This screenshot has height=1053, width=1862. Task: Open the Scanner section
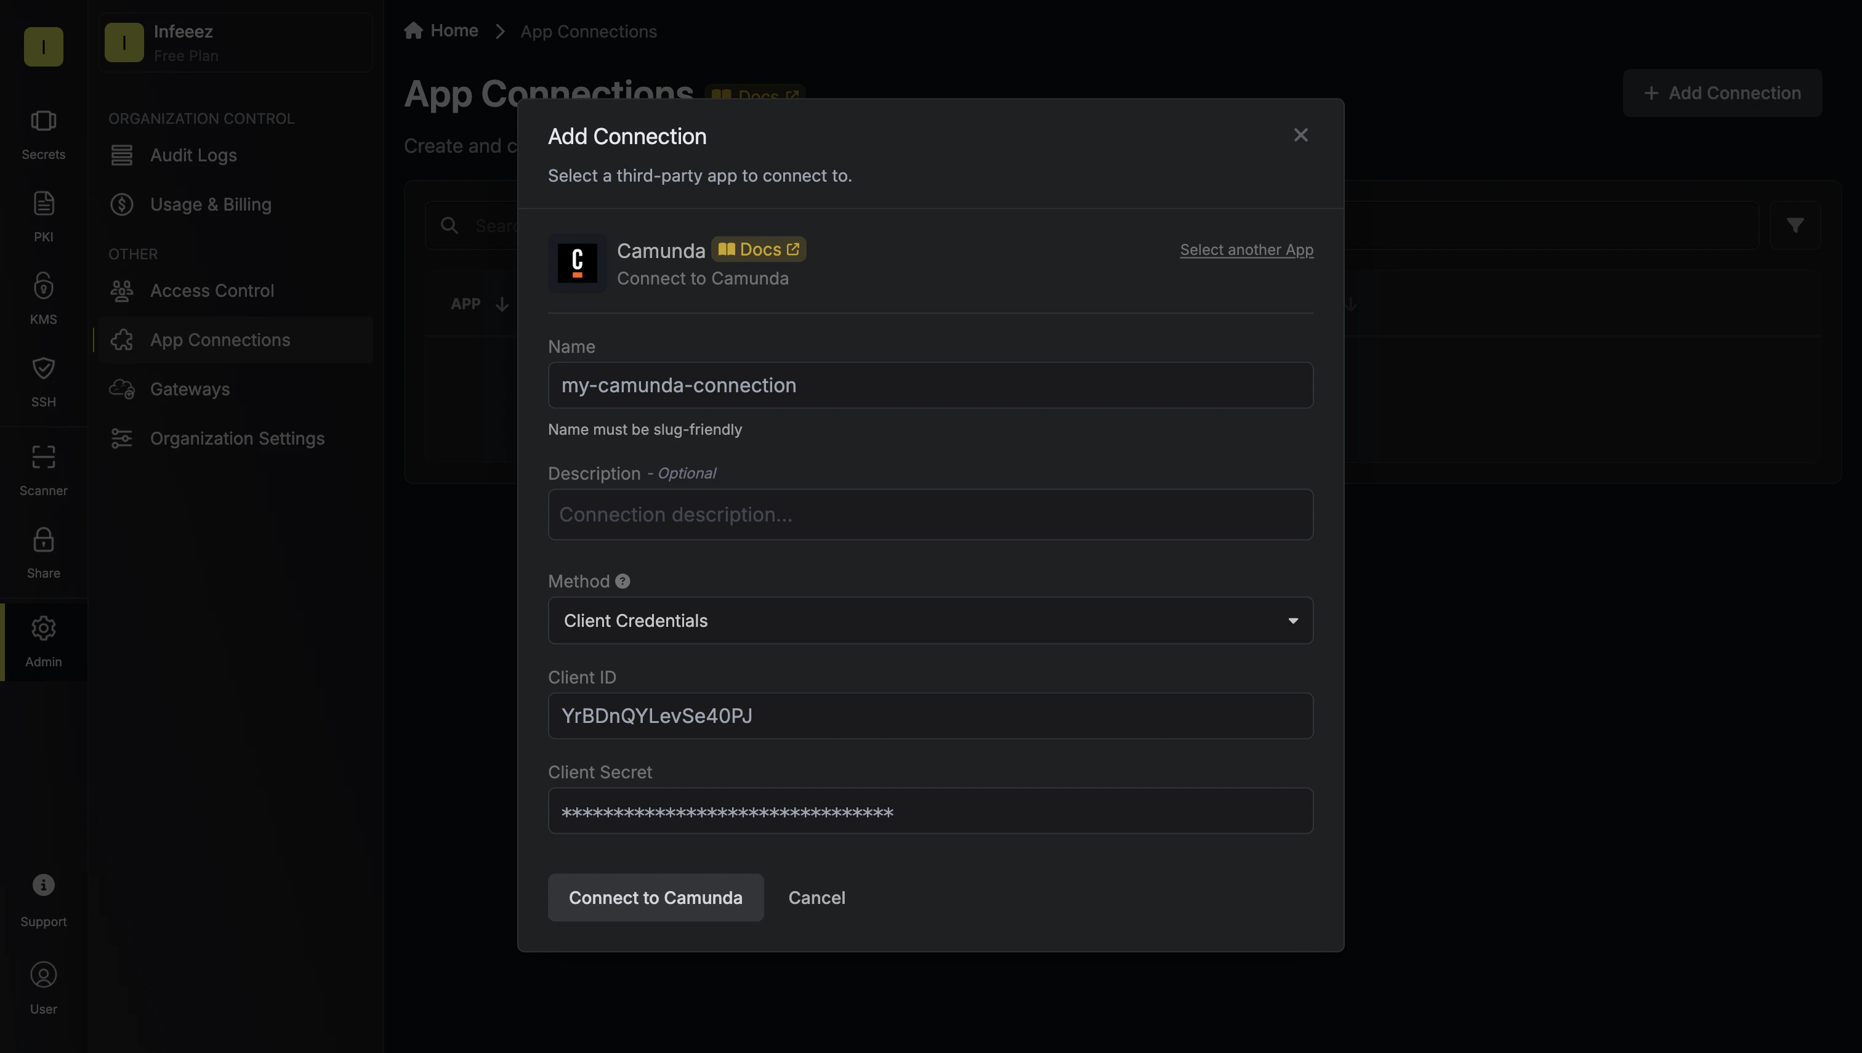43,471
